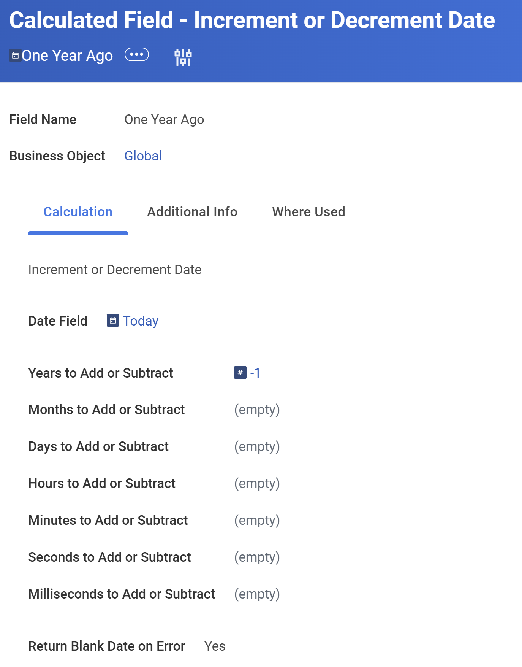The image size is (522, 667).
Task: Open the related actions ellipsis button
Action: tap(137, 55)
